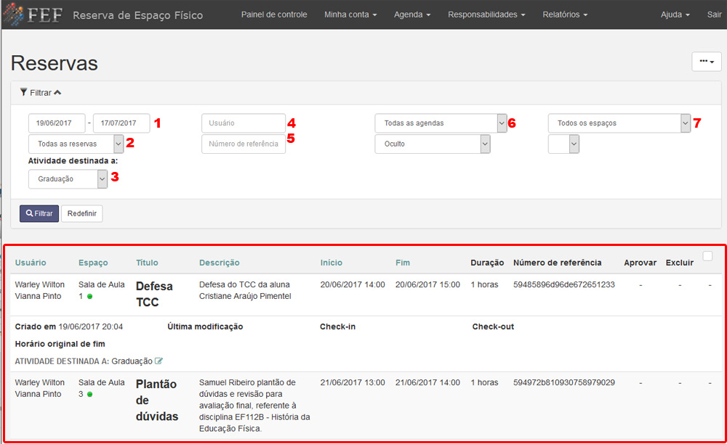Open the Todas as reservas dropdown
This screenshot has height=444, width=727.
(x=76, y=144)
